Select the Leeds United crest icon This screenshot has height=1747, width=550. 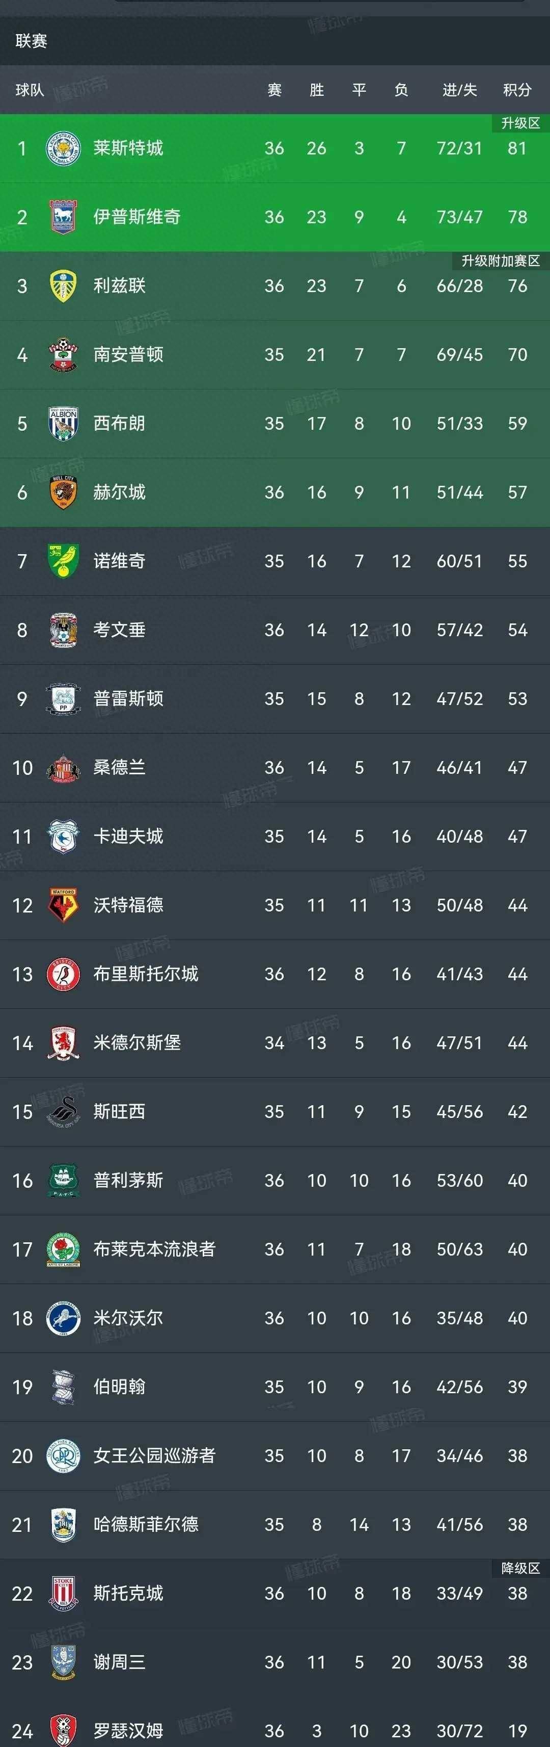[x=63, y=285]
